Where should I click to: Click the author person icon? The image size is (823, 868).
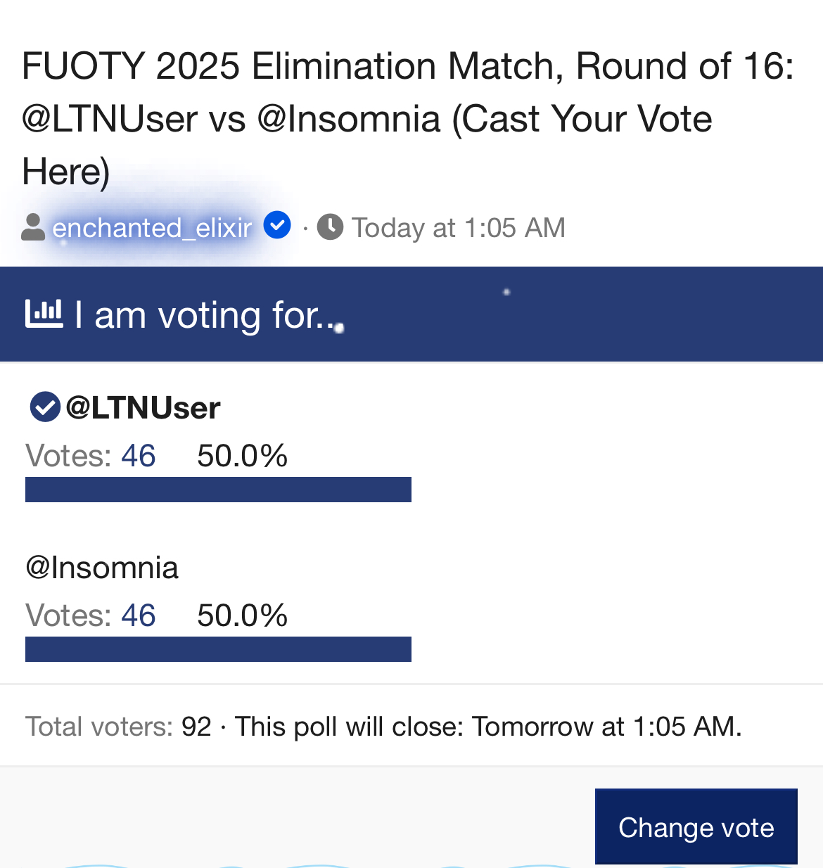pyautogui.click(x=33, y=227)
